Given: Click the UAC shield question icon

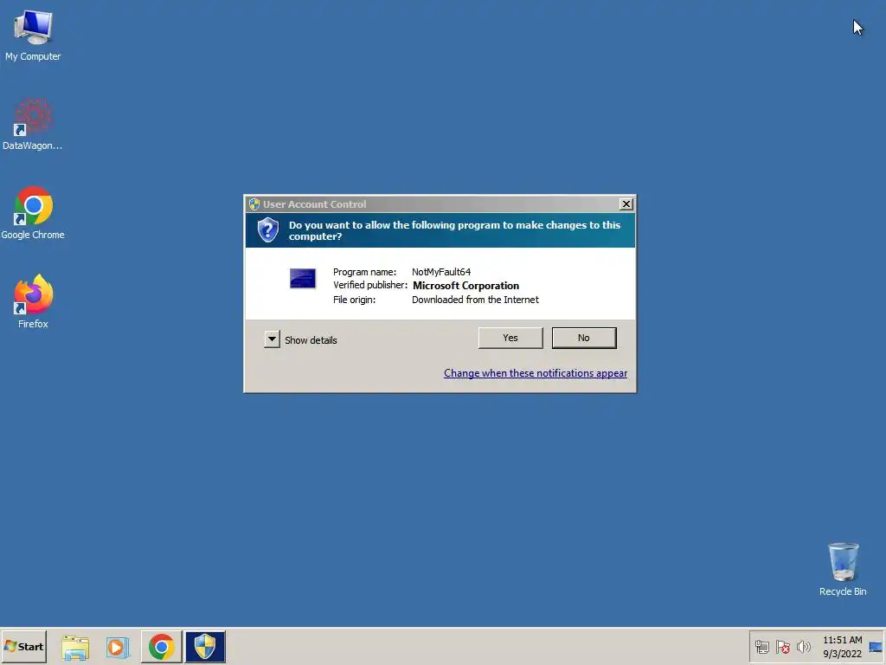Looking at the screenshot, I should click(x=268, y=229).
